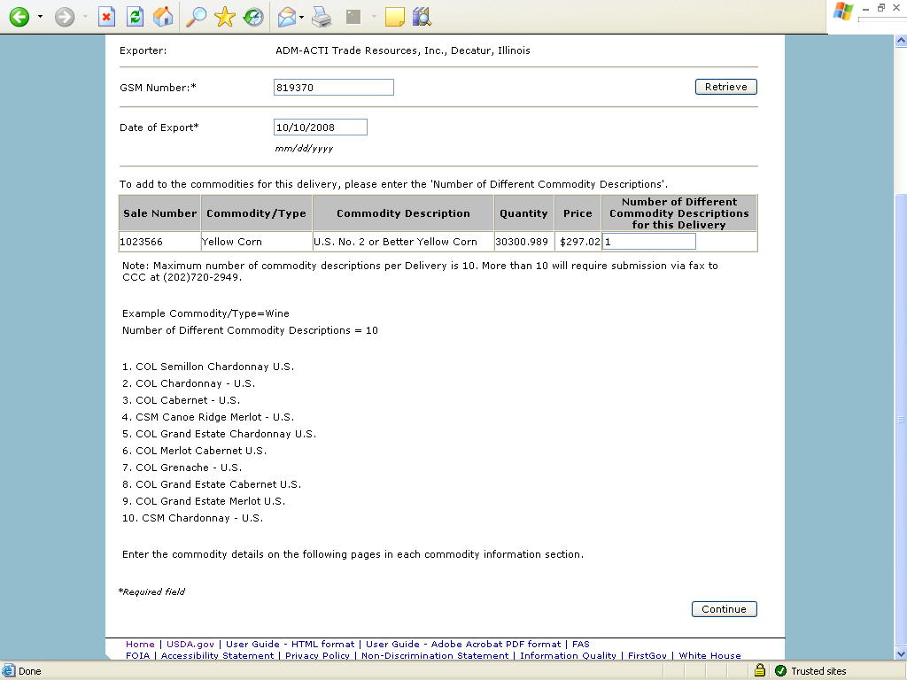Click list item 'COL Semillon Chardonnay U.S.'
Viewport: 907px width, 680px height.
pos(214,367)
